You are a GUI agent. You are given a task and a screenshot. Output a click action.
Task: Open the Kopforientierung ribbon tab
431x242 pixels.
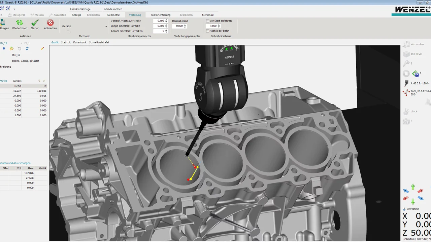[161, 15]
